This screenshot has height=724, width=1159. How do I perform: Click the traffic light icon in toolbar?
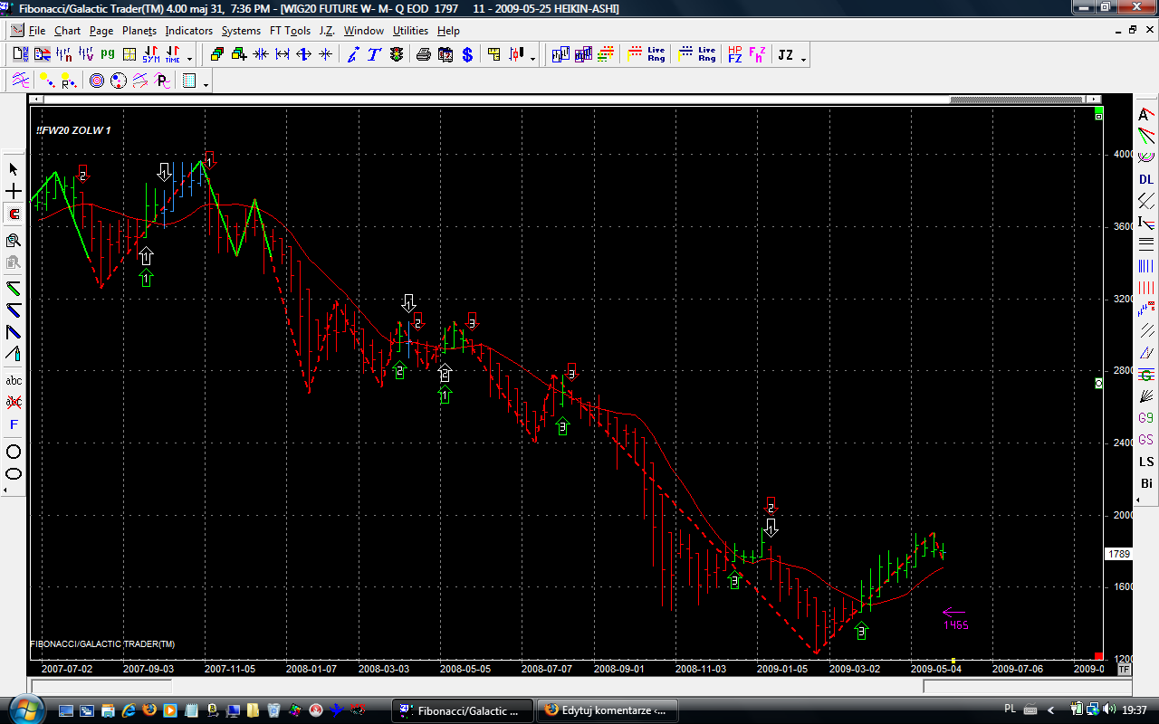[397, 55]
